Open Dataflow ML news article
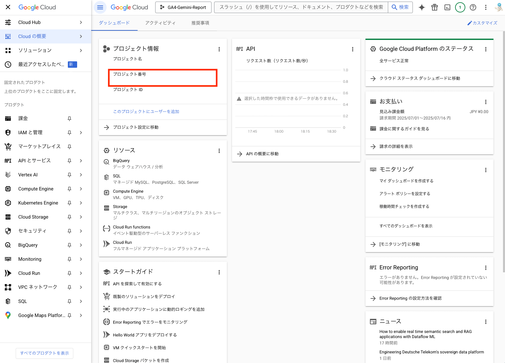 [426, 334]
